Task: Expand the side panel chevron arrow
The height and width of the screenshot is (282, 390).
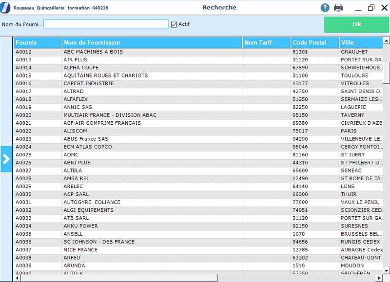Action: pos(6,159)
